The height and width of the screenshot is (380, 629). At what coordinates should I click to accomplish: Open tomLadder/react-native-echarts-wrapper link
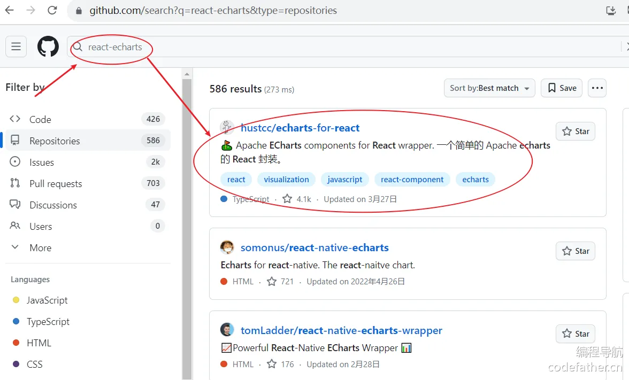[x=341, y=330]
